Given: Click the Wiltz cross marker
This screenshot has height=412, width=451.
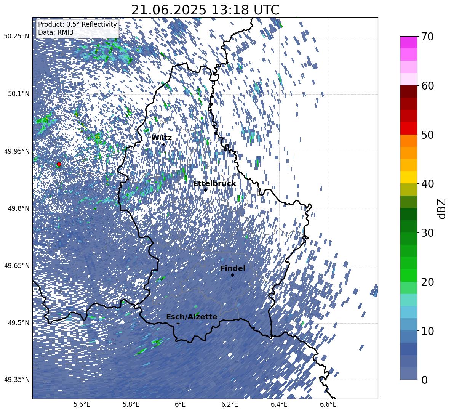Looking at the screenshot, I should [x=164, y=144].
